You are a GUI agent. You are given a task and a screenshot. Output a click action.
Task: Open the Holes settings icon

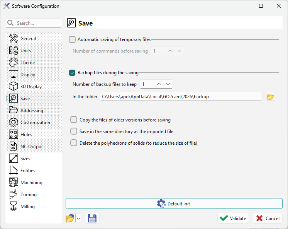[x=14, y=135]
